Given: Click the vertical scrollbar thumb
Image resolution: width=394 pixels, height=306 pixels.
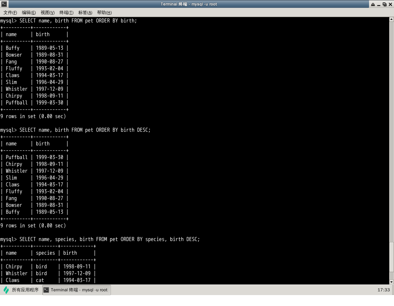Looking at the screenshot, I should coord(392,256).
